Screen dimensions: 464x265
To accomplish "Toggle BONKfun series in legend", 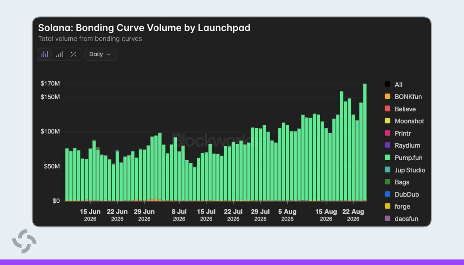I will (x=403, y=97).
